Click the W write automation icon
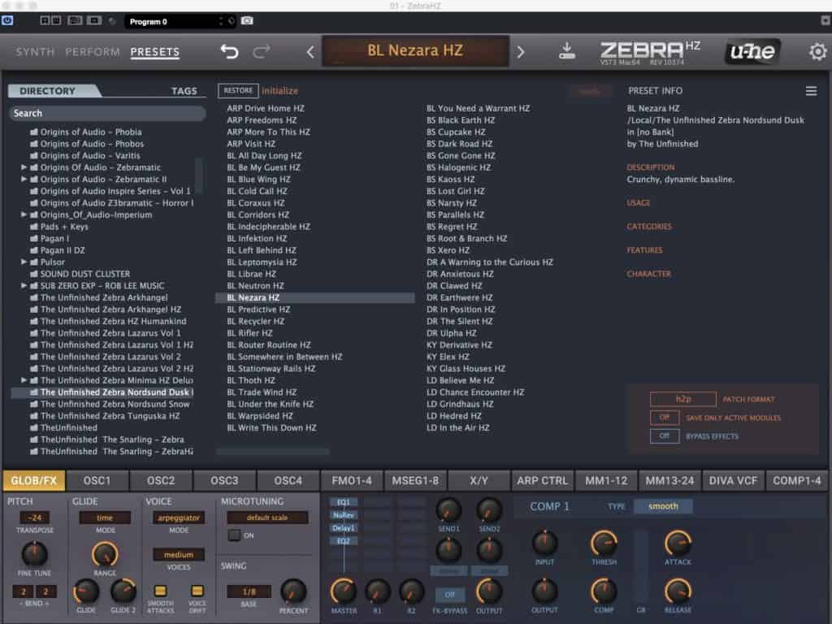The width and height of the screenshot is (832, 624). (56, 20)
